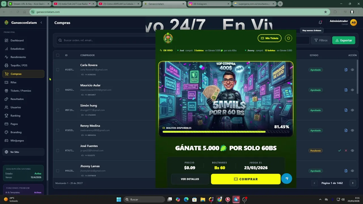The width and height of the screenshot is (363, 204).
Task: Open Minijuegos in the sidebar
Action: (x=23, y=141)
